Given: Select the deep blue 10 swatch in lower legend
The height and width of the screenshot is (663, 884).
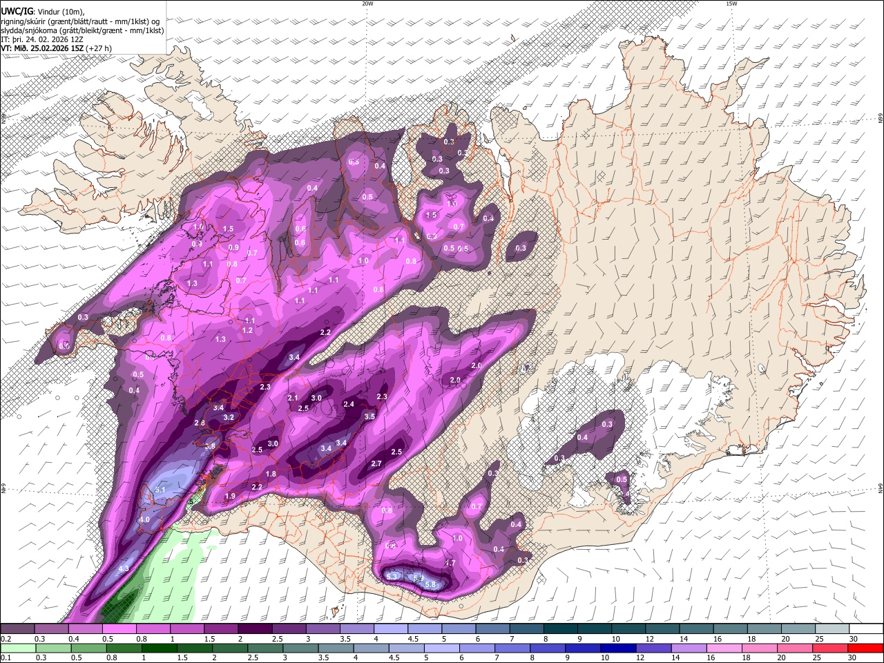Looking at the screenshot, I should coord(618,648).
